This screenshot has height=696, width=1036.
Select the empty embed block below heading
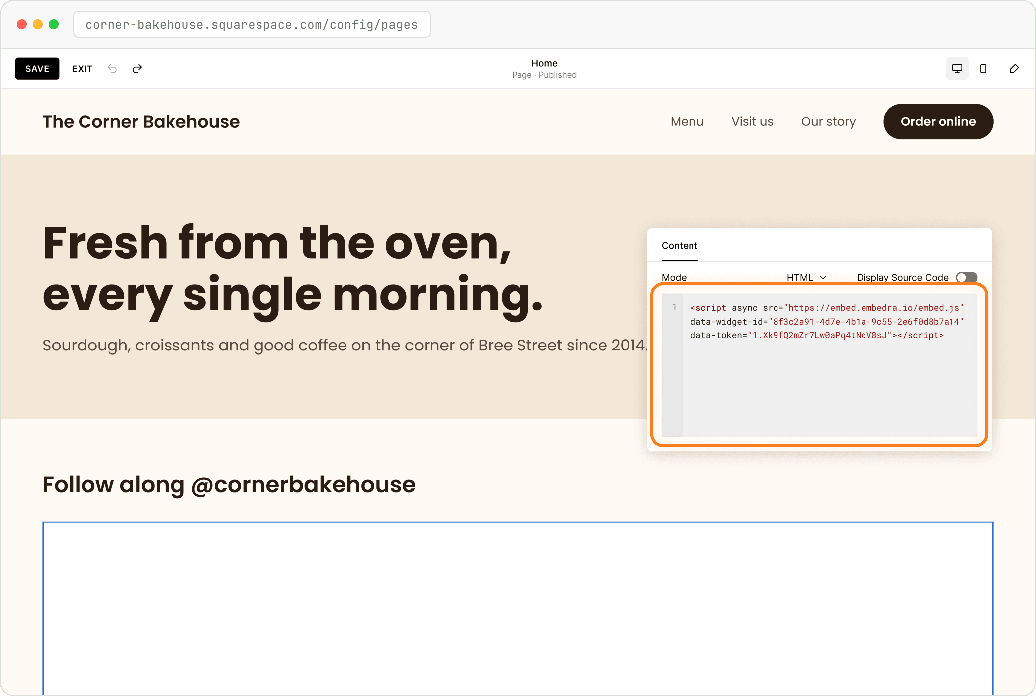tap(518, 608)
